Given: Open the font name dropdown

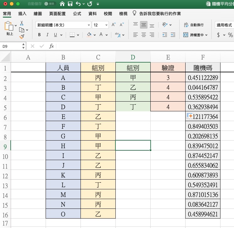Looking at the screenshot, I should 89,25.
